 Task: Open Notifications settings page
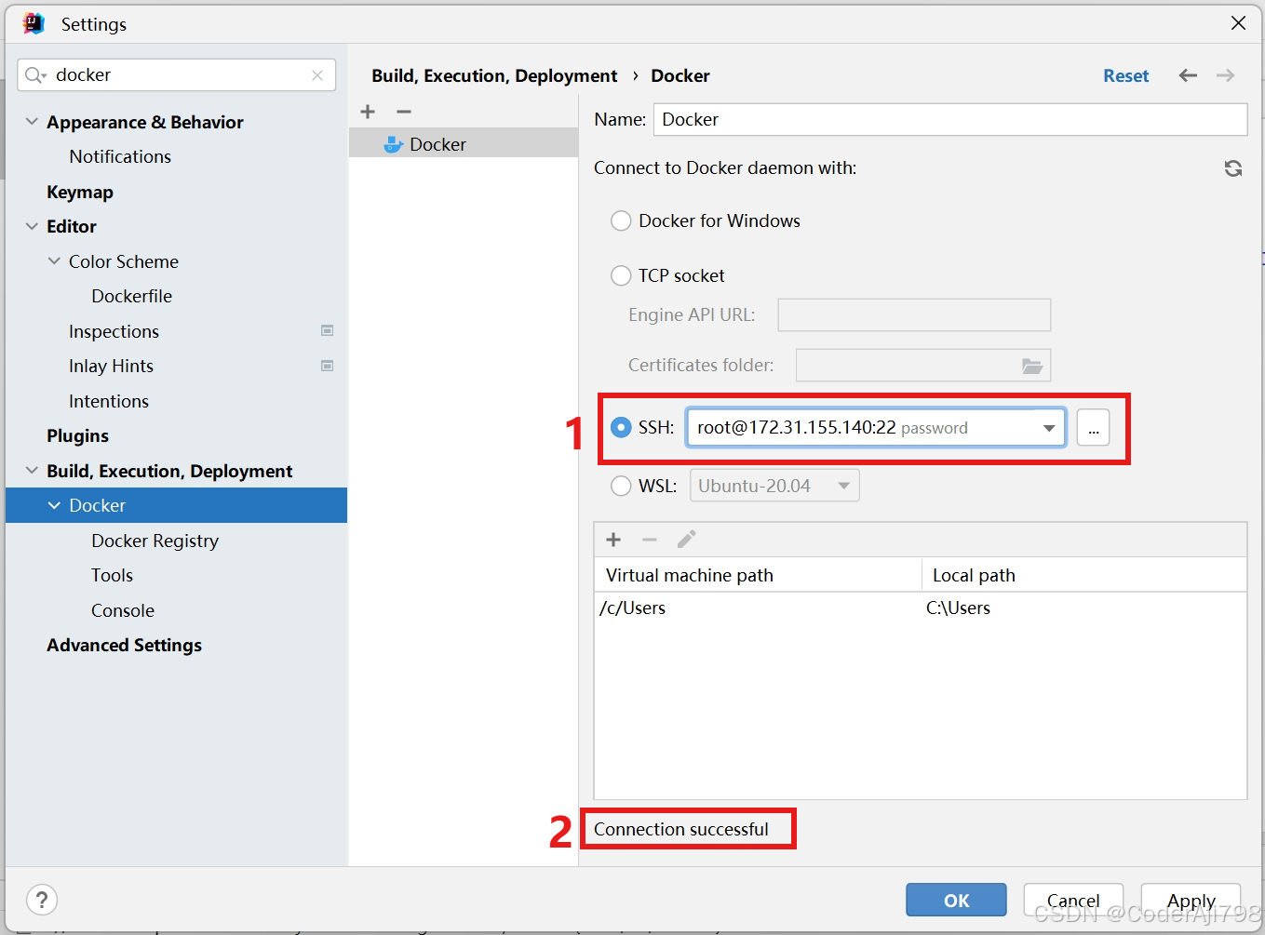tap(120, 156)
